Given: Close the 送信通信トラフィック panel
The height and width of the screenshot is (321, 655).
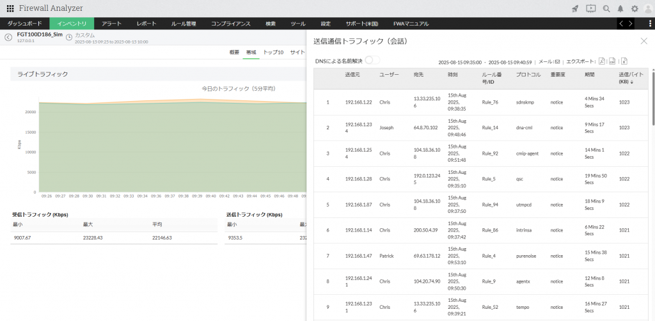Looking at the screenshot, I should pyautogui.click(x=643, y=41).
